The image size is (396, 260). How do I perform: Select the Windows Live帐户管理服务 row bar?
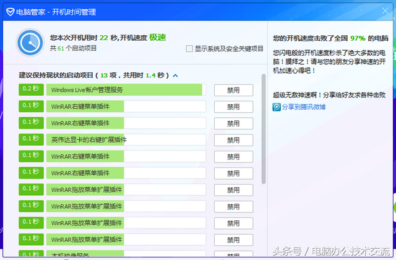tap(126, 90)
